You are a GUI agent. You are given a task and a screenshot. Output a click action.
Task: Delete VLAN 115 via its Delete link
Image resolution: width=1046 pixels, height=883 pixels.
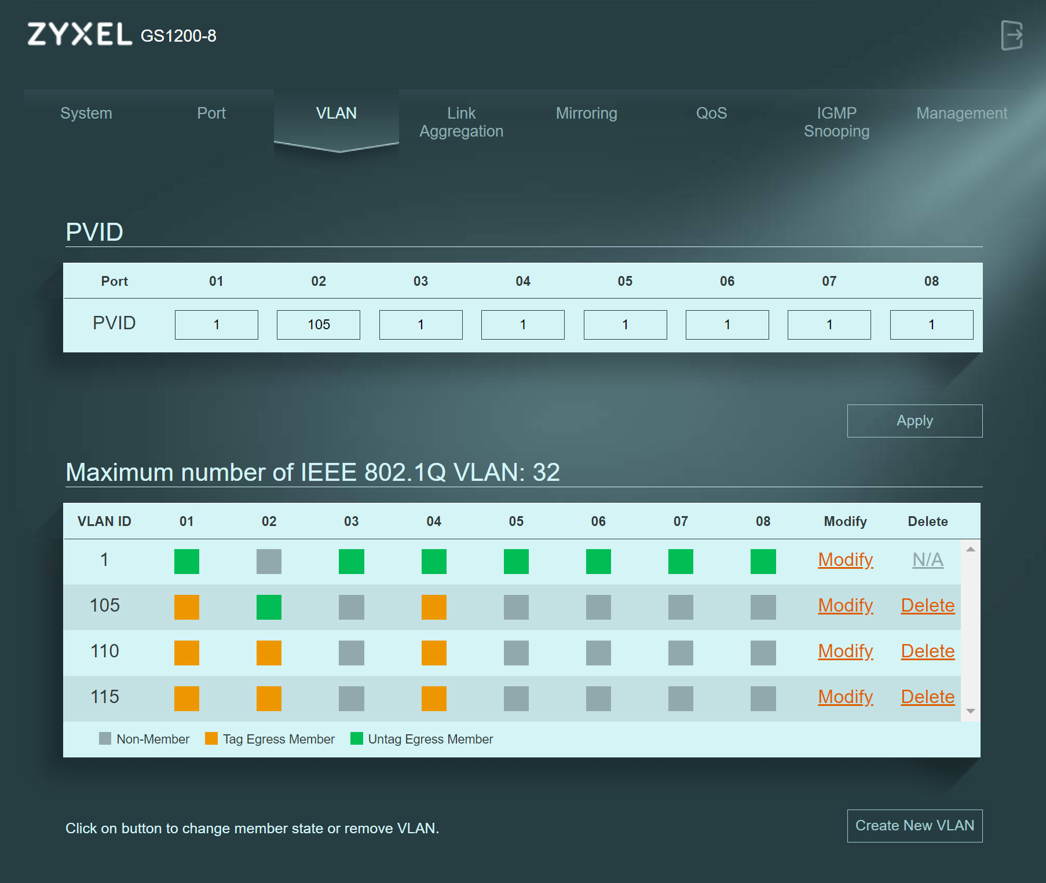click(927, 697)
